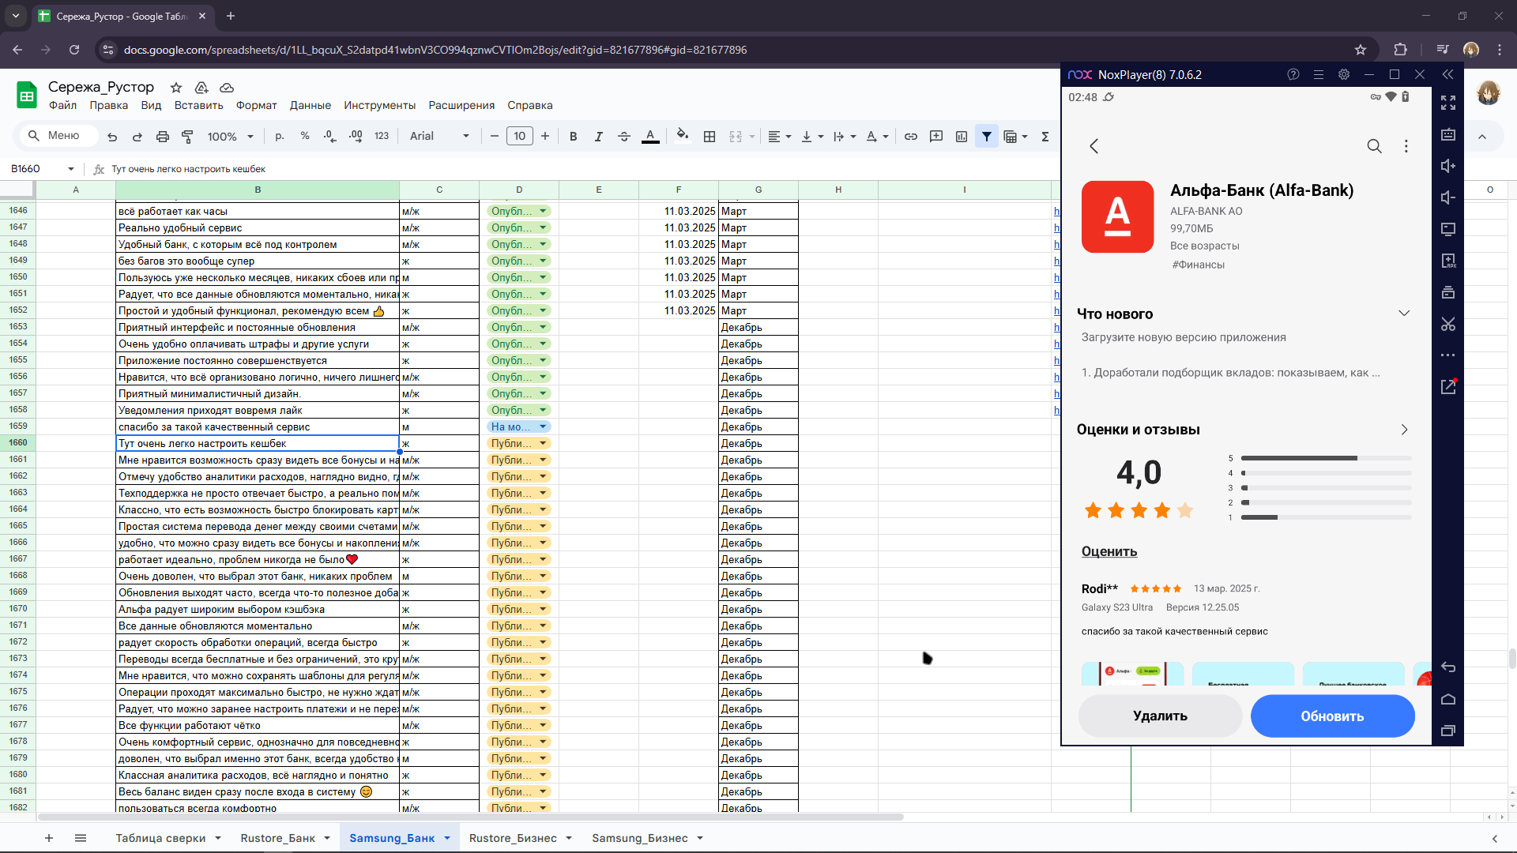Click the NoxPlayer settings gear icon
This screenshot has width=1517, height=853.
(x=1343, y=74)
